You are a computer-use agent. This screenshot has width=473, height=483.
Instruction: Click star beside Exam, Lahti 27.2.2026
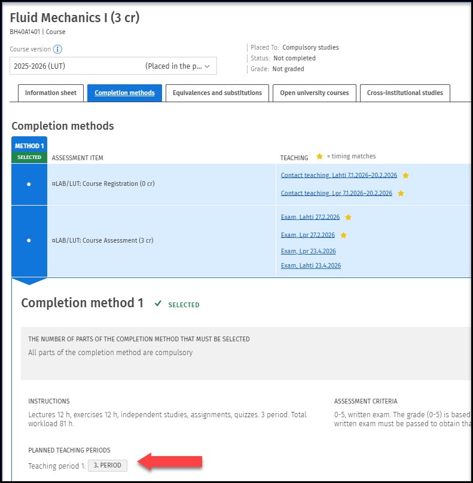tap(348, 217)
